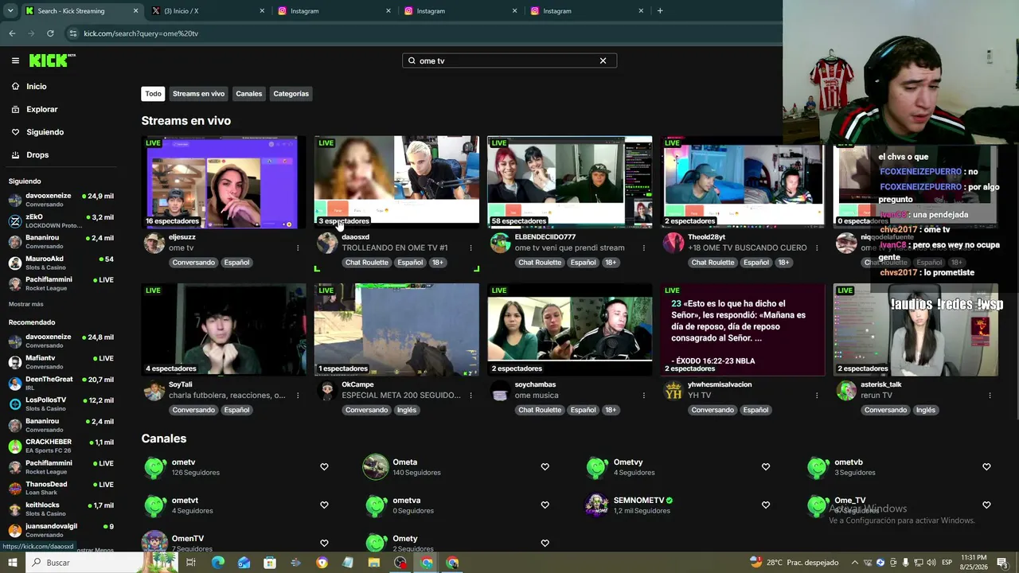Switch to the Categorias tab
The image size is (1019, 573).
click(291, 94)
